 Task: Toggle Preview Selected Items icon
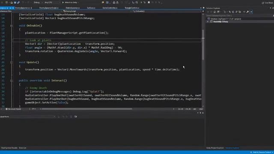click(x=251, y=12)
